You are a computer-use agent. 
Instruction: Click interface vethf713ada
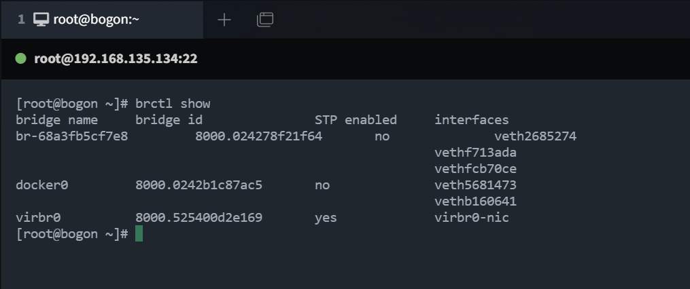(x=475, y=153)
